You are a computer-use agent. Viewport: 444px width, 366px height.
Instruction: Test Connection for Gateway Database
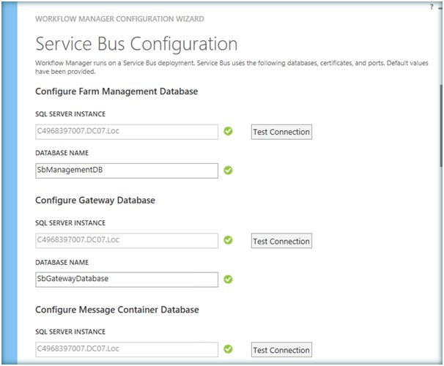281,241
